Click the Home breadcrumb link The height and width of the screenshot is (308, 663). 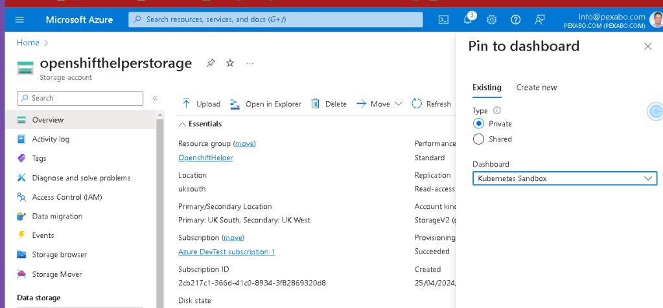click(x=28, y=43)
